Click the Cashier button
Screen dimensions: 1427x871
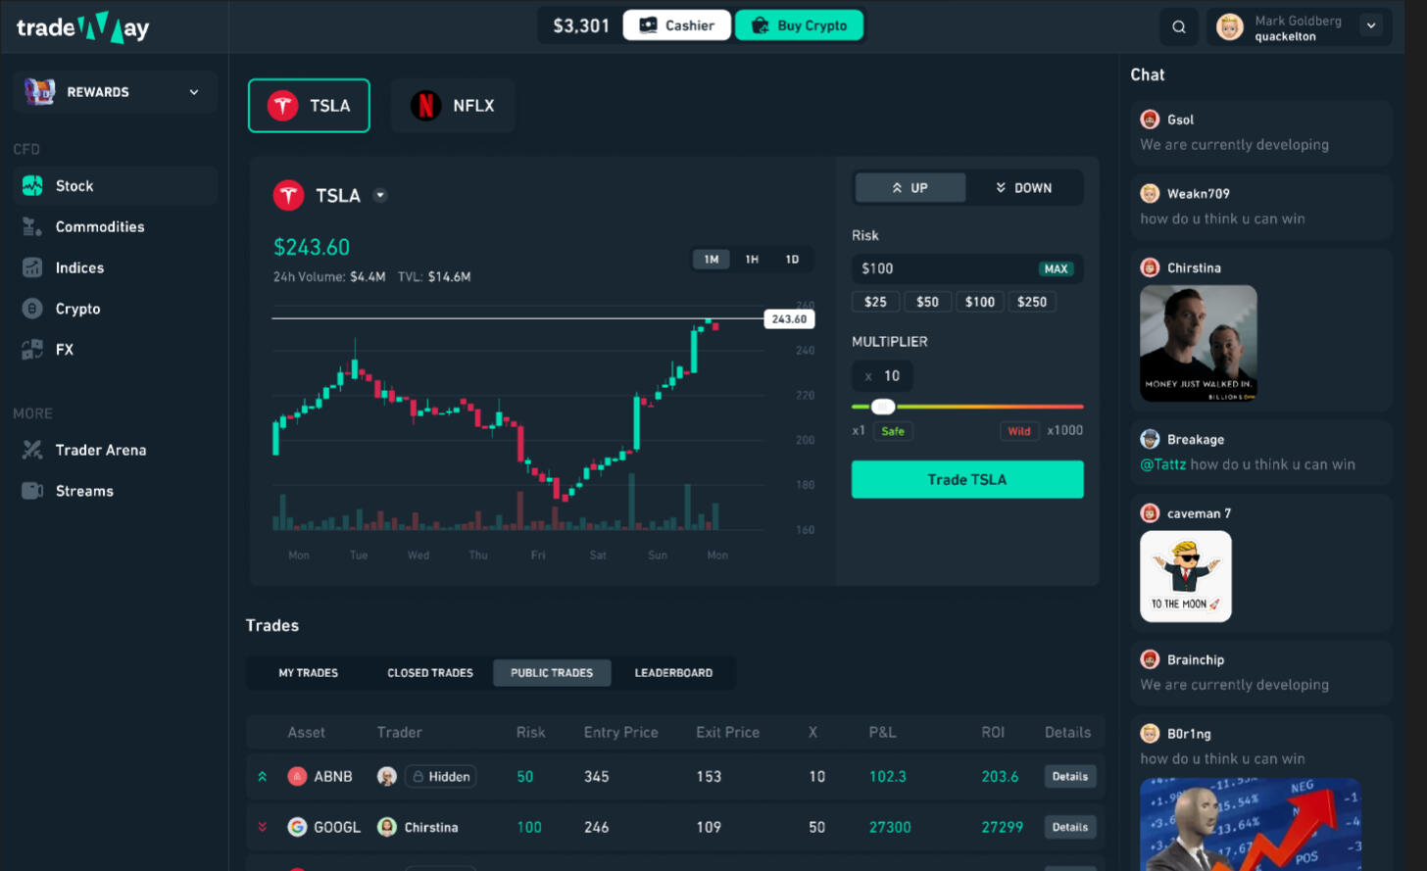(676, 25)
